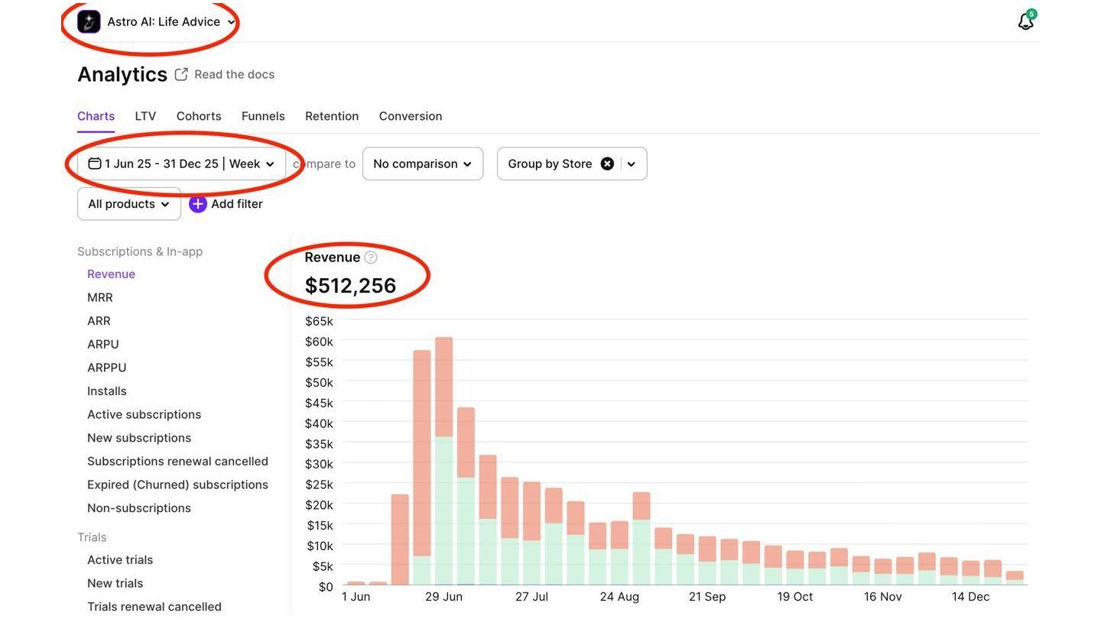Expand the Group by Store chevron

coord(632,164)
